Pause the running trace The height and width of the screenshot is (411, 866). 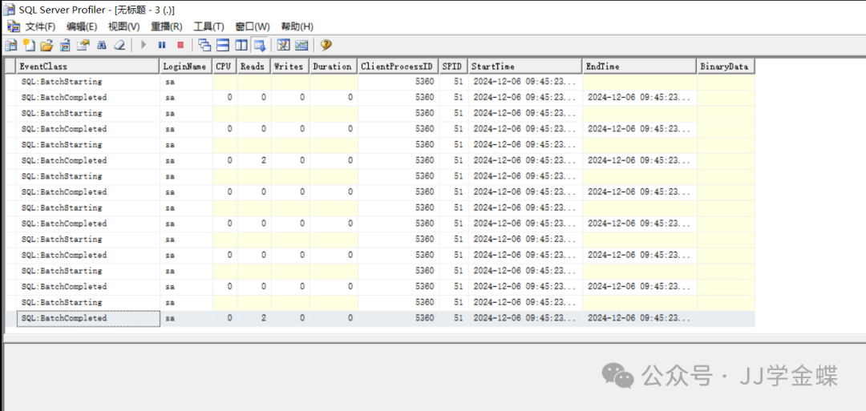162,45
